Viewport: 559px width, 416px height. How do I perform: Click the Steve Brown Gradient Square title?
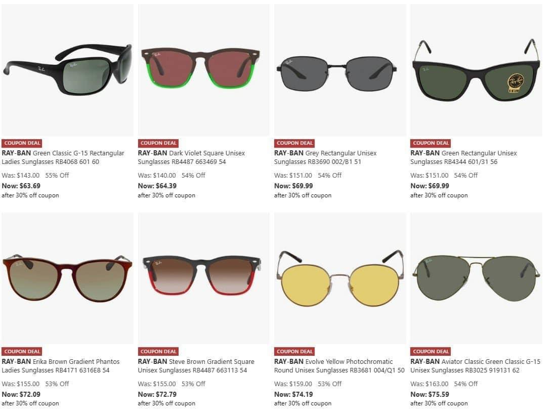point(196,366)
